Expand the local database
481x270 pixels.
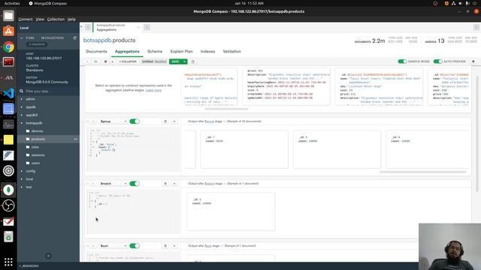tap(22, 179)
